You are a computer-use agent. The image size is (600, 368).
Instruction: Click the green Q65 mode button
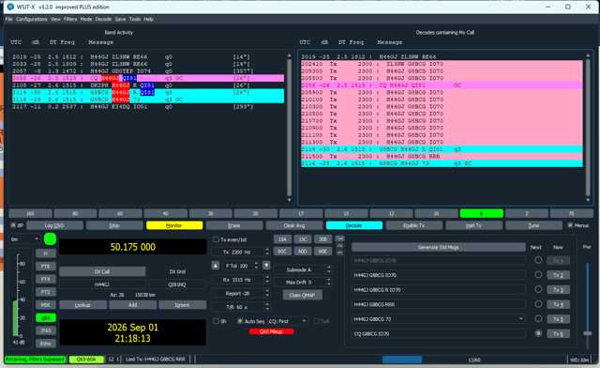click(46, 318)
